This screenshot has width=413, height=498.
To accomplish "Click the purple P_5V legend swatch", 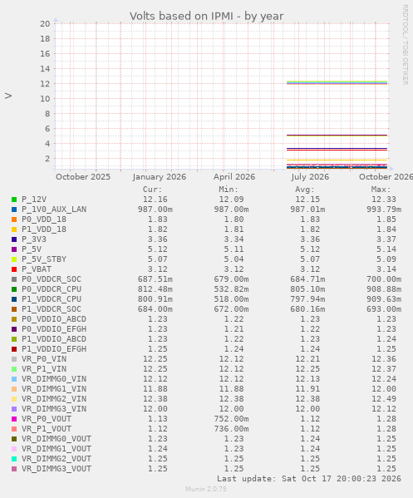I will coord(14,249).
